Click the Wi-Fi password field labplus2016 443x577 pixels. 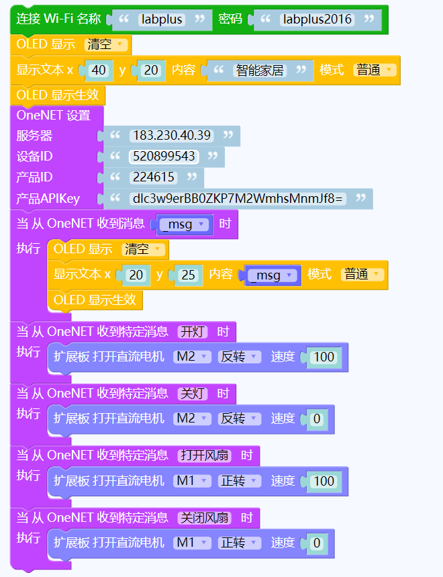(317, 19)
